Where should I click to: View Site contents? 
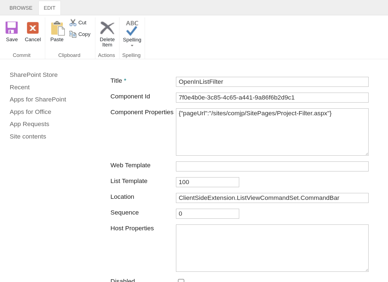point(28,137)
